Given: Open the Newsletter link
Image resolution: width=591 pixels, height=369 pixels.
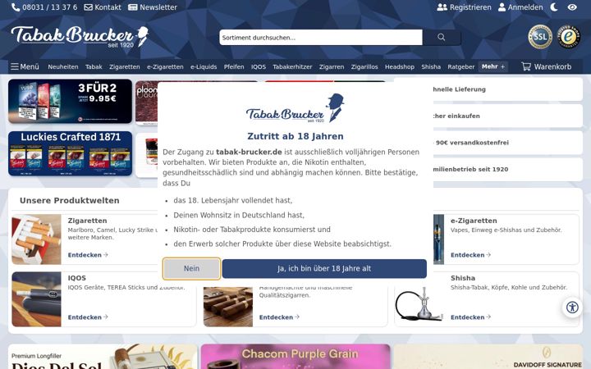Looking at the screenshot, I should coord(153,7).
